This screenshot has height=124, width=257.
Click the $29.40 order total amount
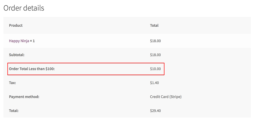[x=155, y=111]
